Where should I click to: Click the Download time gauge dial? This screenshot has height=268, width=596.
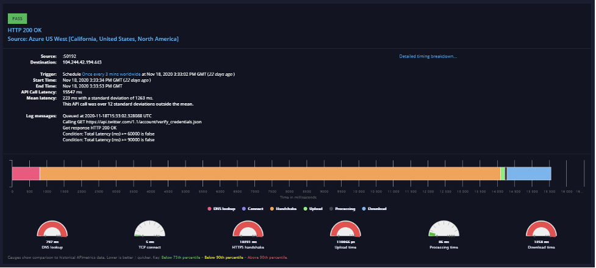541,229
